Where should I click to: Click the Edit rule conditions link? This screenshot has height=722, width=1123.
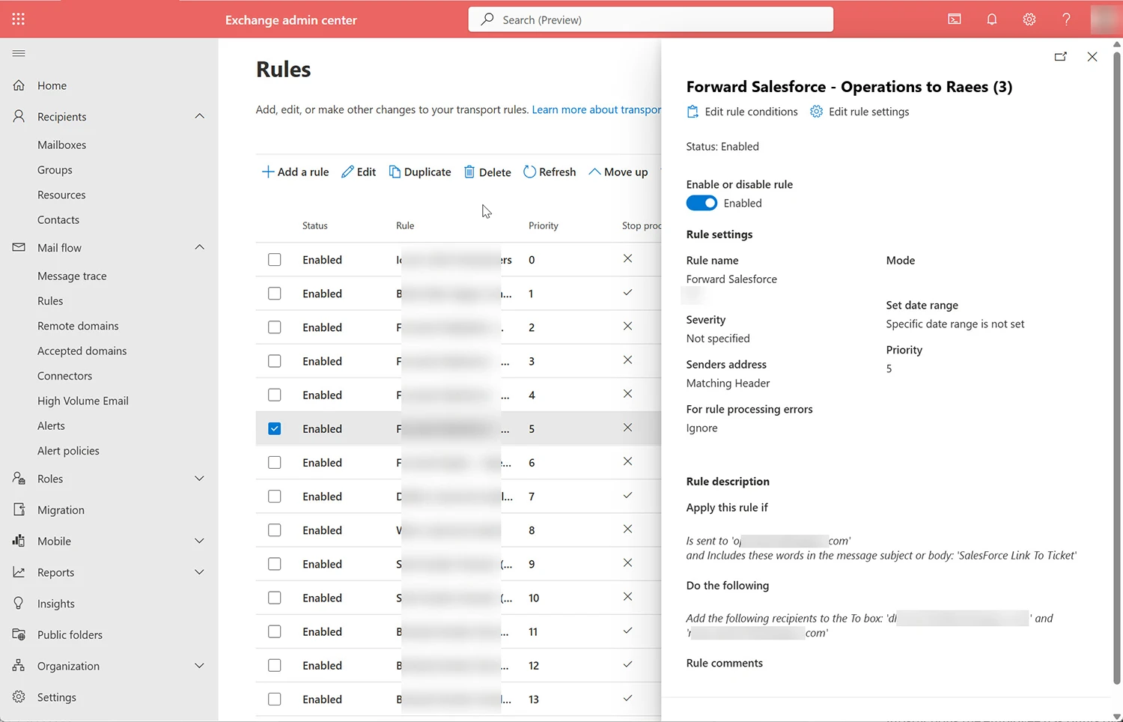pos(751,112)
